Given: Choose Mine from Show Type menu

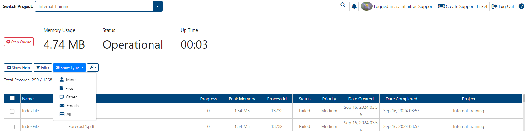Looking at the screenshot, I should 68,80.
